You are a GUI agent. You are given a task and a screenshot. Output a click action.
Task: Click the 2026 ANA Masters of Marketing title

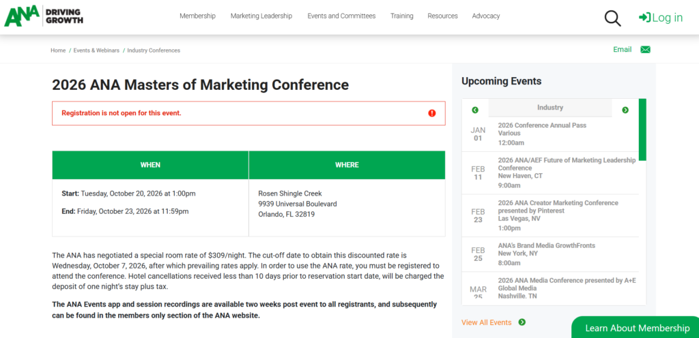(200, 84)
